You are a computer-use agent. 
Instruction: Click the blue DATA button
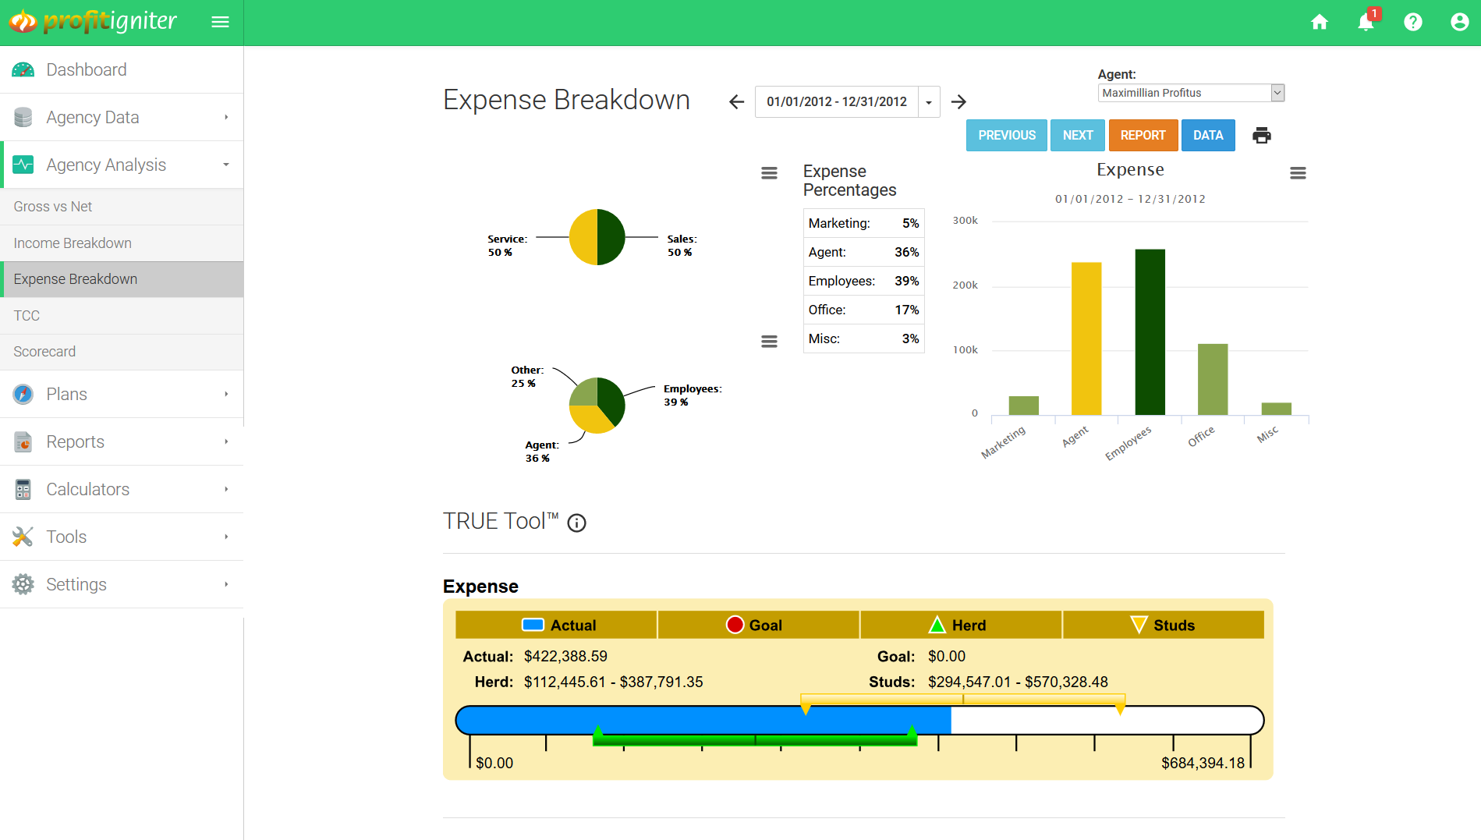click(1207, 136)
